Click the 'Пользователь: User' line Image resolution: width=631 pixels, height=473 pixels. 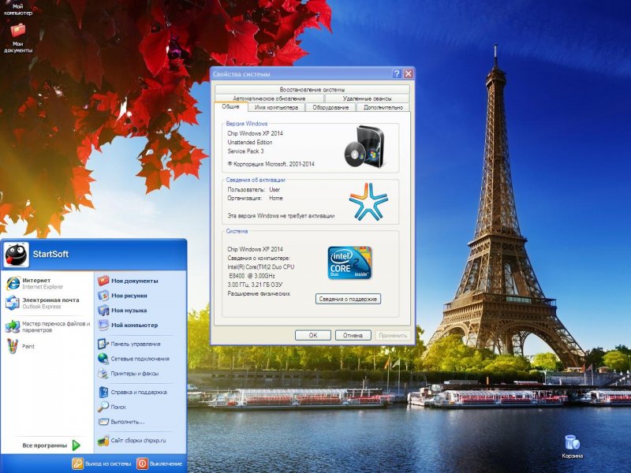coord(253,189)
